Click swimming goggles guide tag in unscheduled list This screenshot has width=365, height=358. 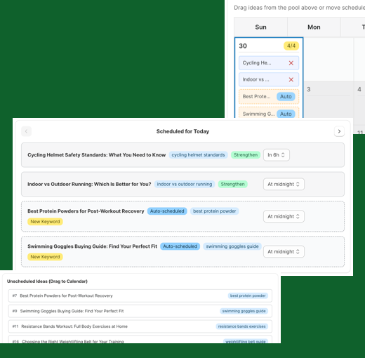click(x=244, y=311)
